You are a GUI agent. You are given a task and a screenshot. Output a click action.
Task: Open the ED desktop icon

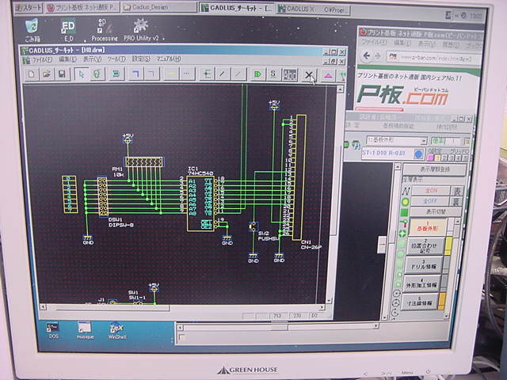click(68, 30)
